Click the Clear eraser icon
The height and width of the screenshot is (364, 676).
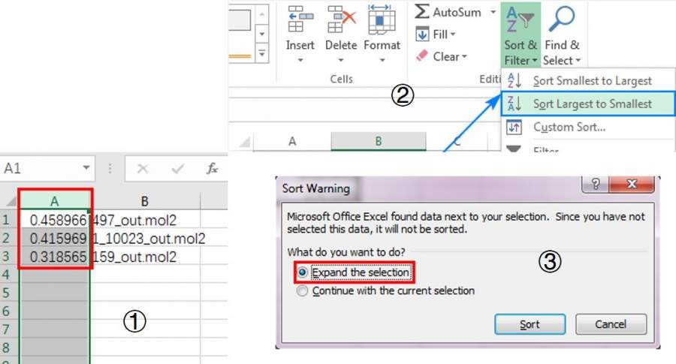click(422, 56)
